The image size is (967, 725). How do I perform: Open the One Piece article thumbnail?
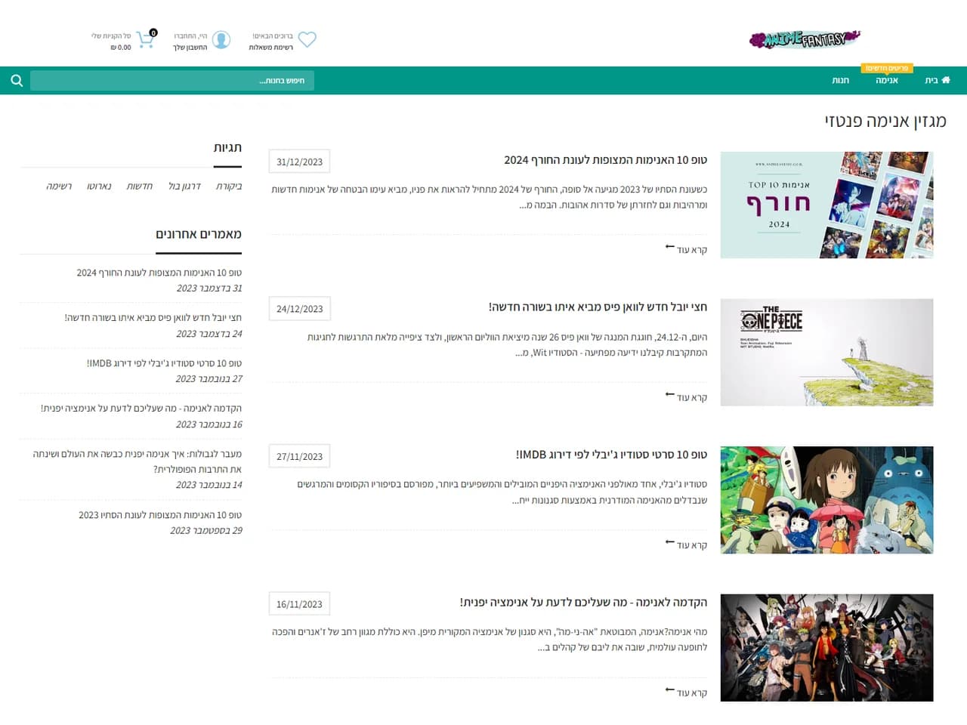pos(826,352)
